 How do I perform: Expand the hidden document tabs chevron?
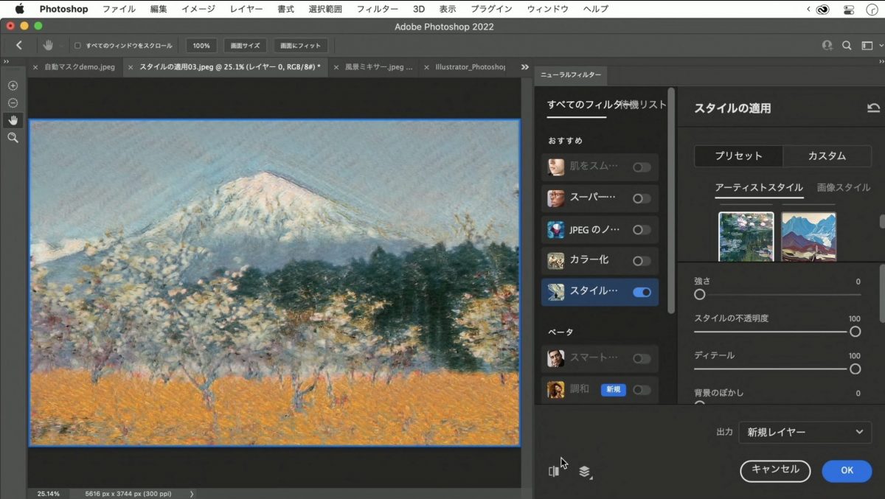coord(524,67)
